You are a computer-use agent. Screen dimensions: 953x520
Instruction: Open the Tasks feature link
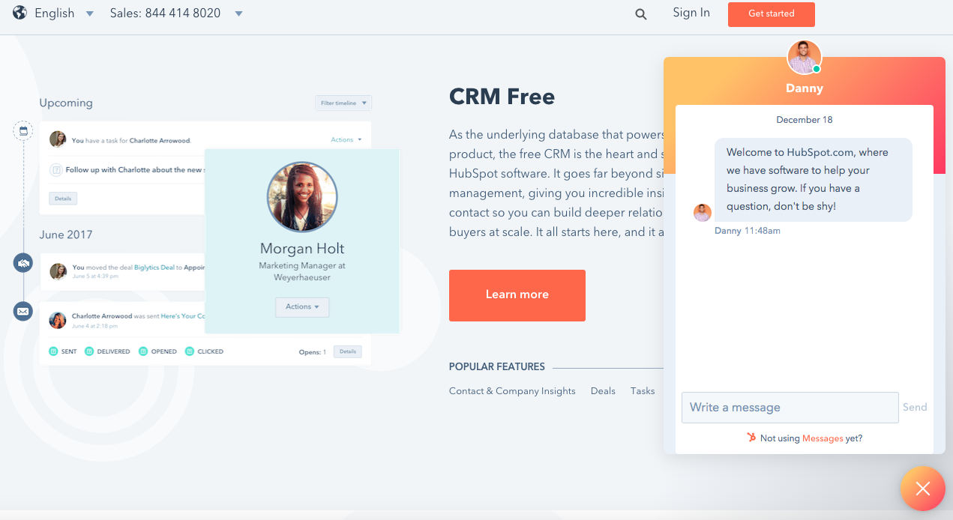[x=643, y=391]
